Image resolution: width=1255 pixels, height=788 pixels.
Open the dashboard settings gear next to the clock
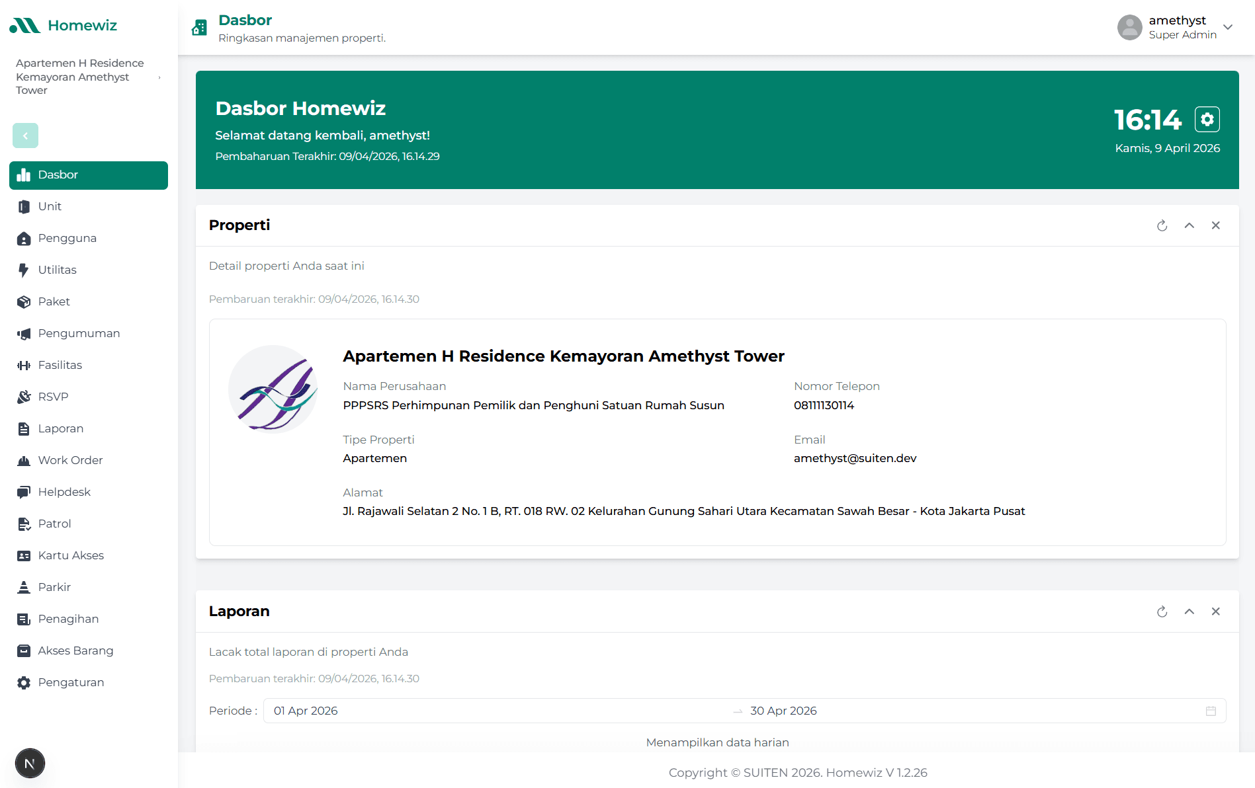click(1207, 119)
